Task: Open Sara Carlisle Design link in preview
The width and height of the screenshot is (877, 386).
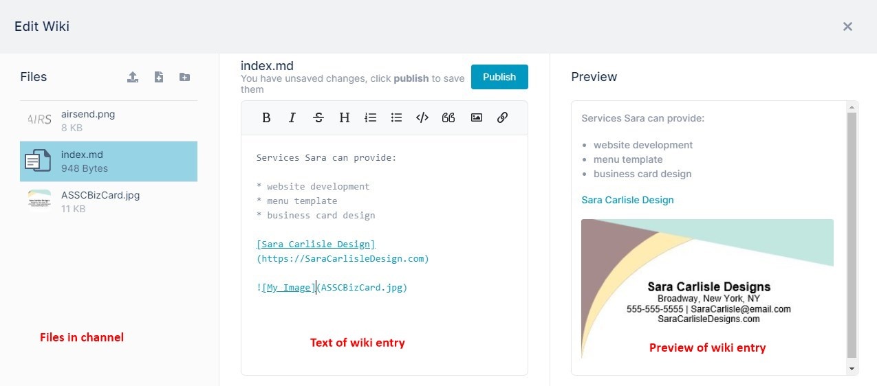Action: click(x=627, y=200)
